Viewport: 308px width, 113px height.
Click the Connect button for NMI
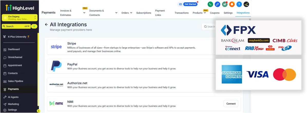click(x=231, y=104)
